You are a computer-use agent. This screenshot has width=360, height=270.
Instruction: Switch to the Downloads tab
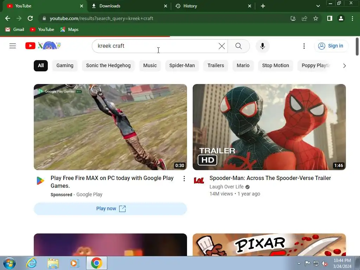coord(129,6)
